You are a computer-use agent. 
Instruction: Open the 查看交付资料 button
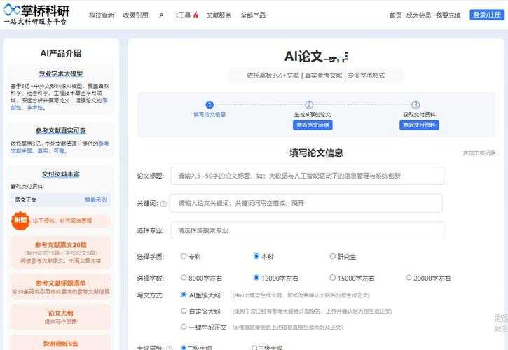point(419,125)
